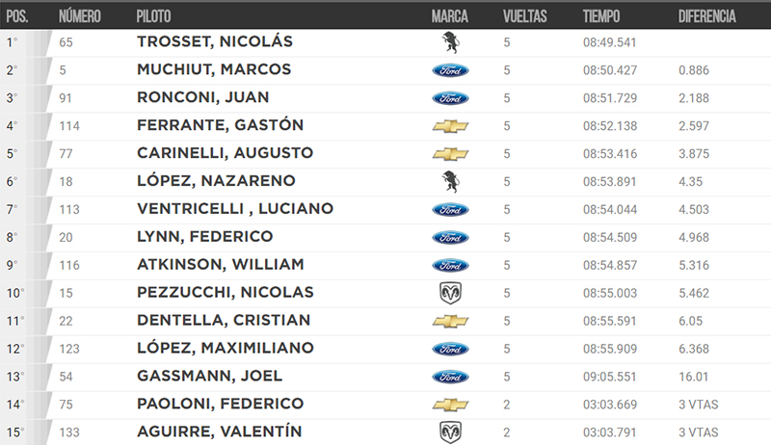Select the PILOTO column header
The height and width of the screenshot is (445, 771).
[153, 16]
